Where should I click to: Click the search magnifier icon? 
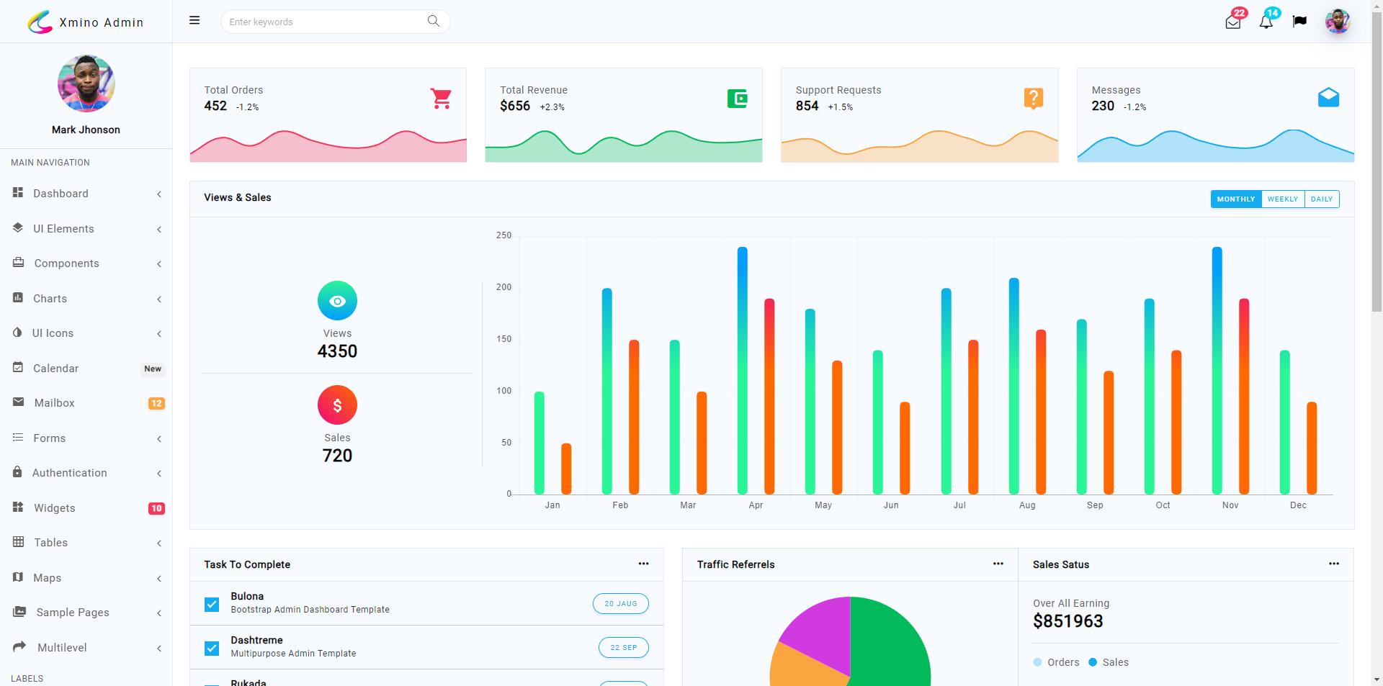tap(434, 21)
